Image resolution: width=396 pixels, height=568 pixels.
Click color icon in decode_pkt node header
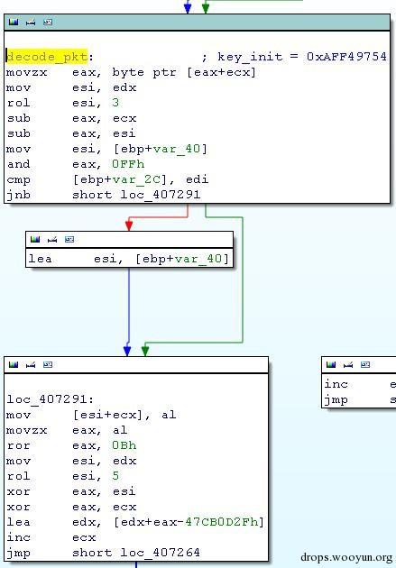(x=14, y=23)
